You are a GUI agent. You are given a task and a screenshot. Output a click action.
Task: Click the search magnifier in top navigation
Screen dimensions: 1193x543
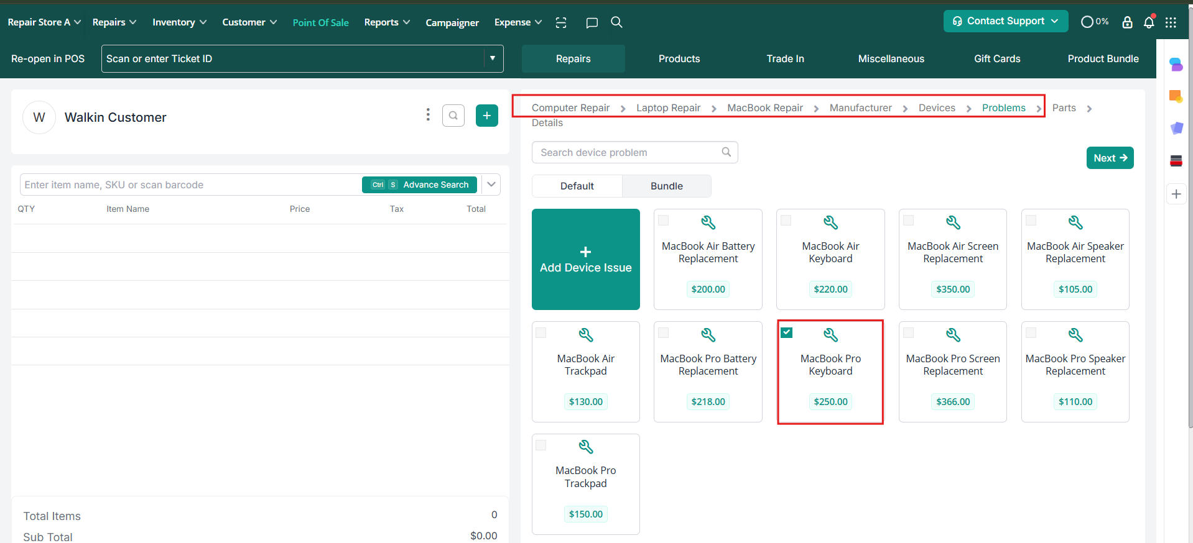pos(616,22)
